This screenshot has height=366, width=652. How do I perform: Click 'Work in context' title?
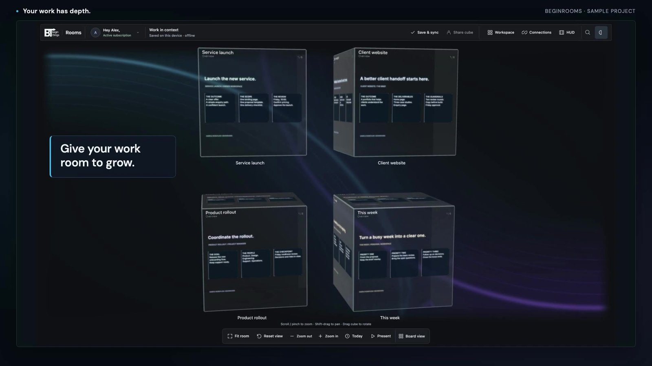click(x=164, y=30)
